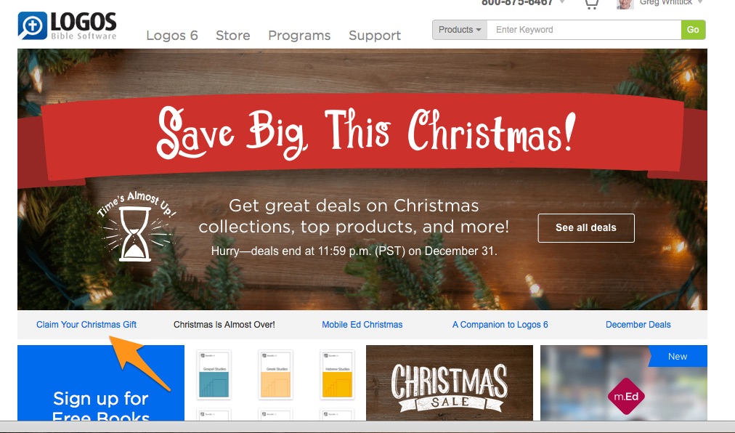Open the Logos 6 menu

click(172, 35)
